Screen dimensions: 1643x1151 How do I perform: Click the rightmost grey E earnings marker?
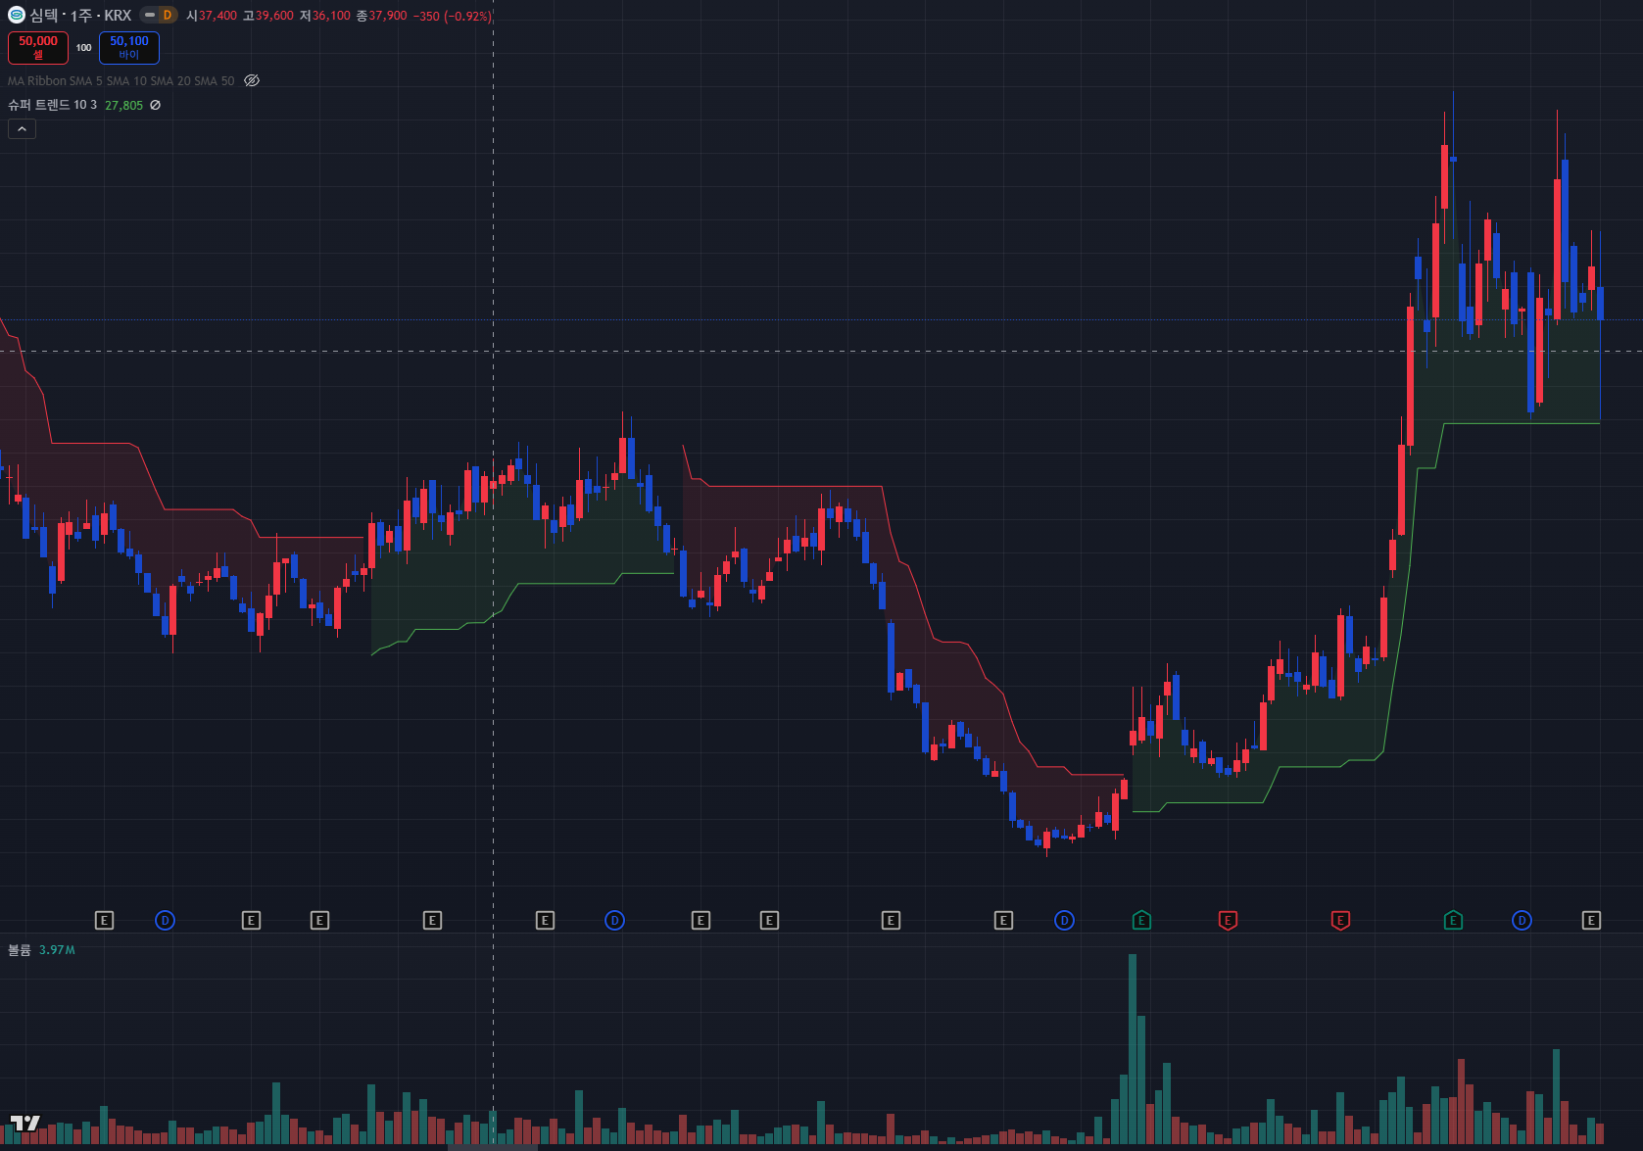coord(1591,920)
